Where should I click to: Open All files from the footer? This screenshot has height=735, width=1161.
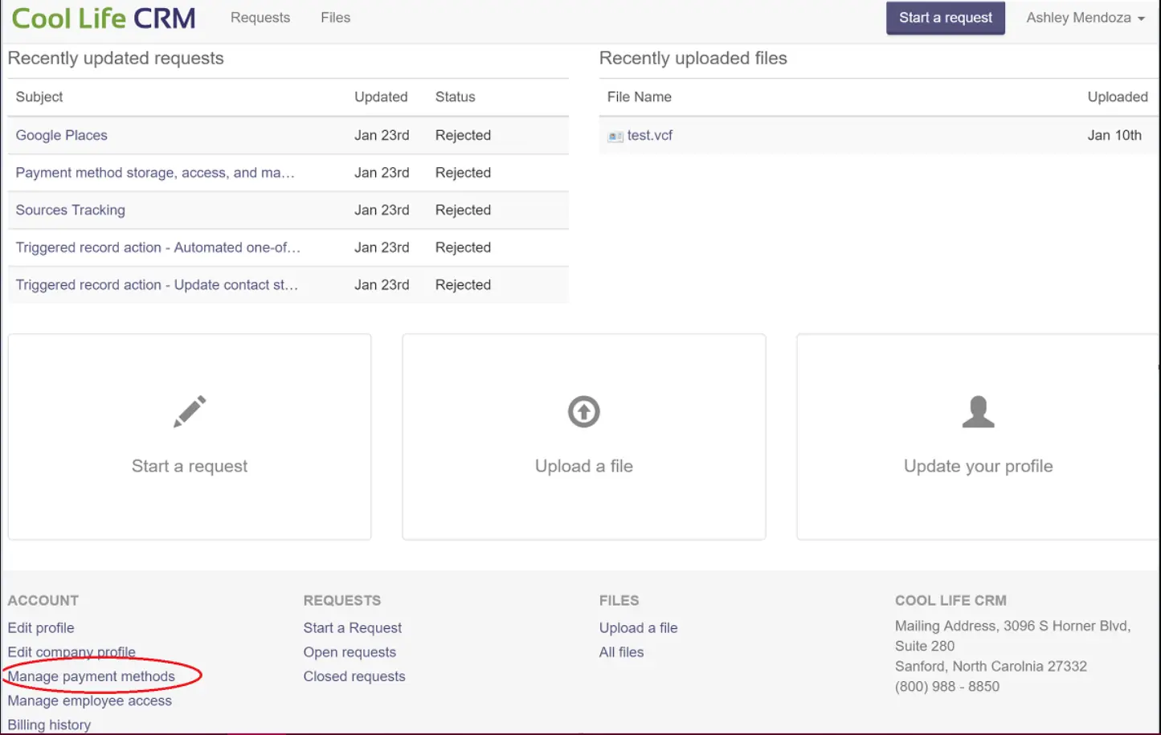pyautogui.click(x=621, y=651)
